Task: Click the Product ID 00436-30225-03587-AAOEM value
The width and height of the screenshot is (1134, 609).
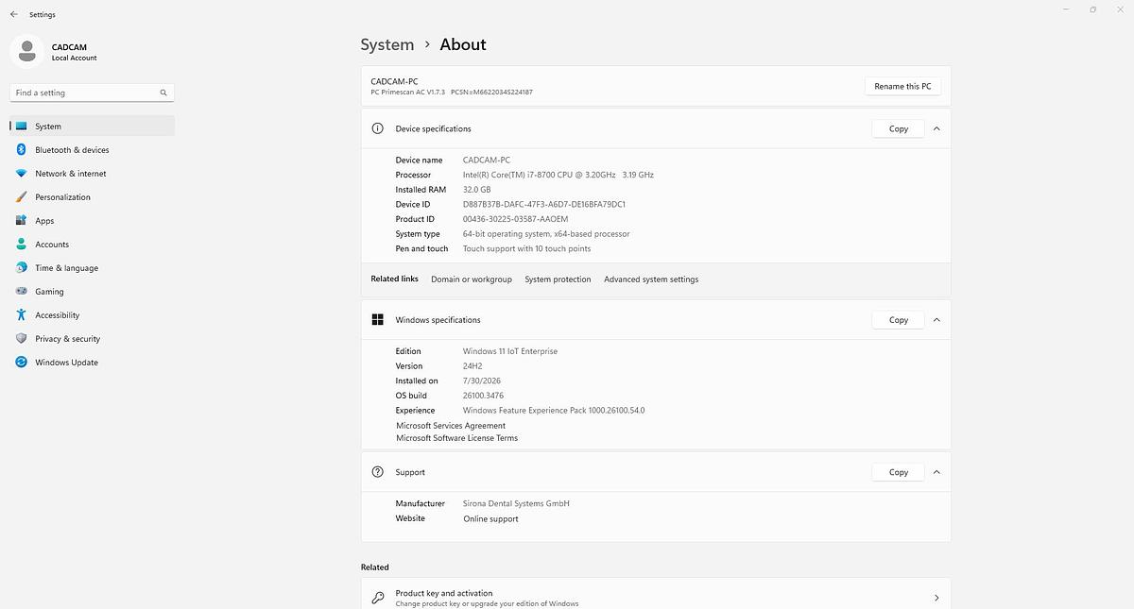Action: pyautogui.click(x=515, y=219)
